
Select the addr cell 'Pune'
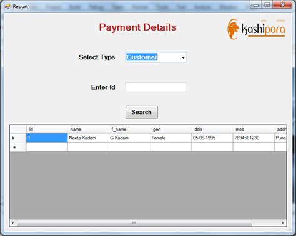pyautogui.click(x=280, y=138)
